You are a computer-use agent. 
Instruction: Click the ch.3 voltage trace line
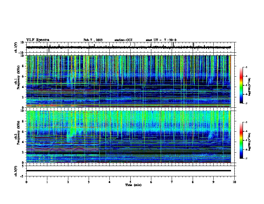129,171
